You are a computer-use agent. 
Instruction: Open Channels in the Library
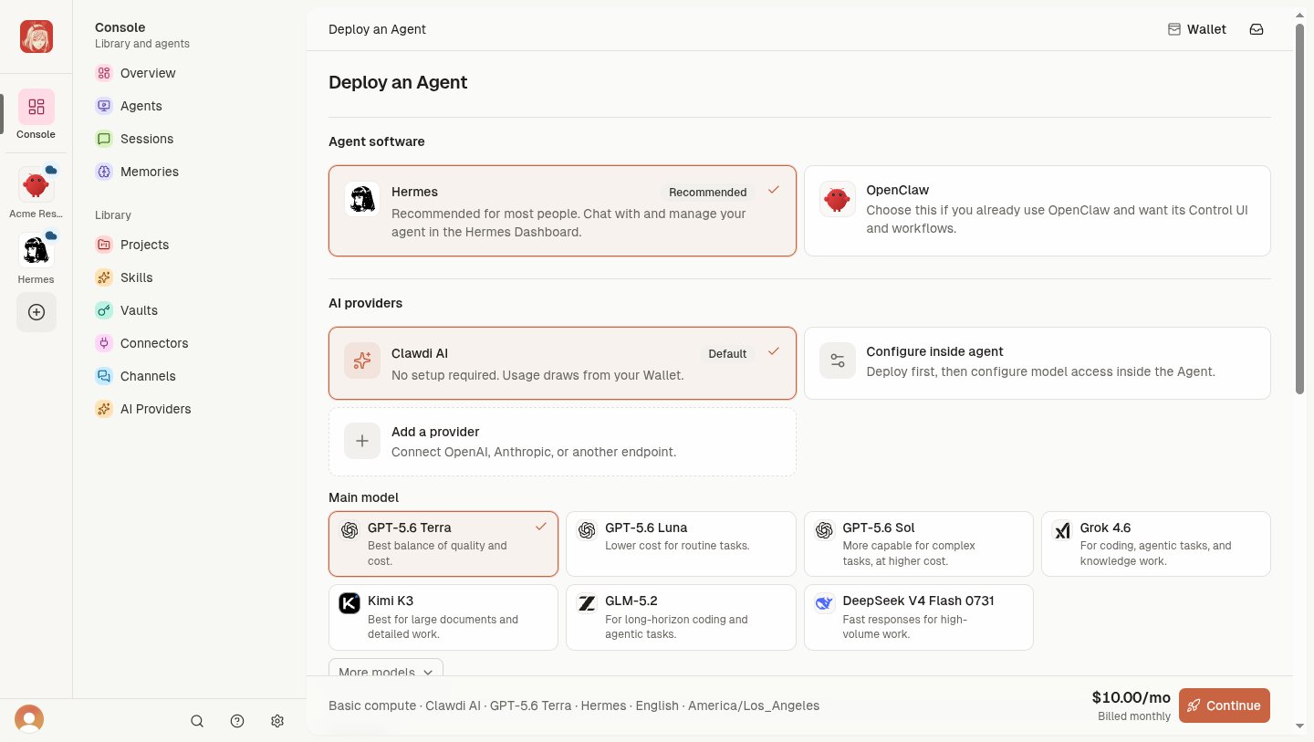189,376
